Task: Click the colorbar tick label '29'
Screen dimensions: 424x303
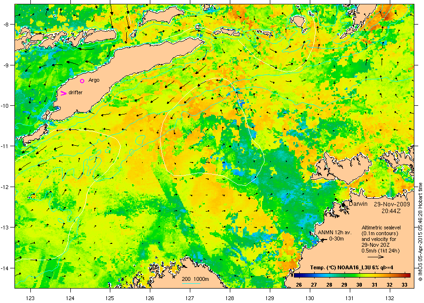Action: [344, 285]
